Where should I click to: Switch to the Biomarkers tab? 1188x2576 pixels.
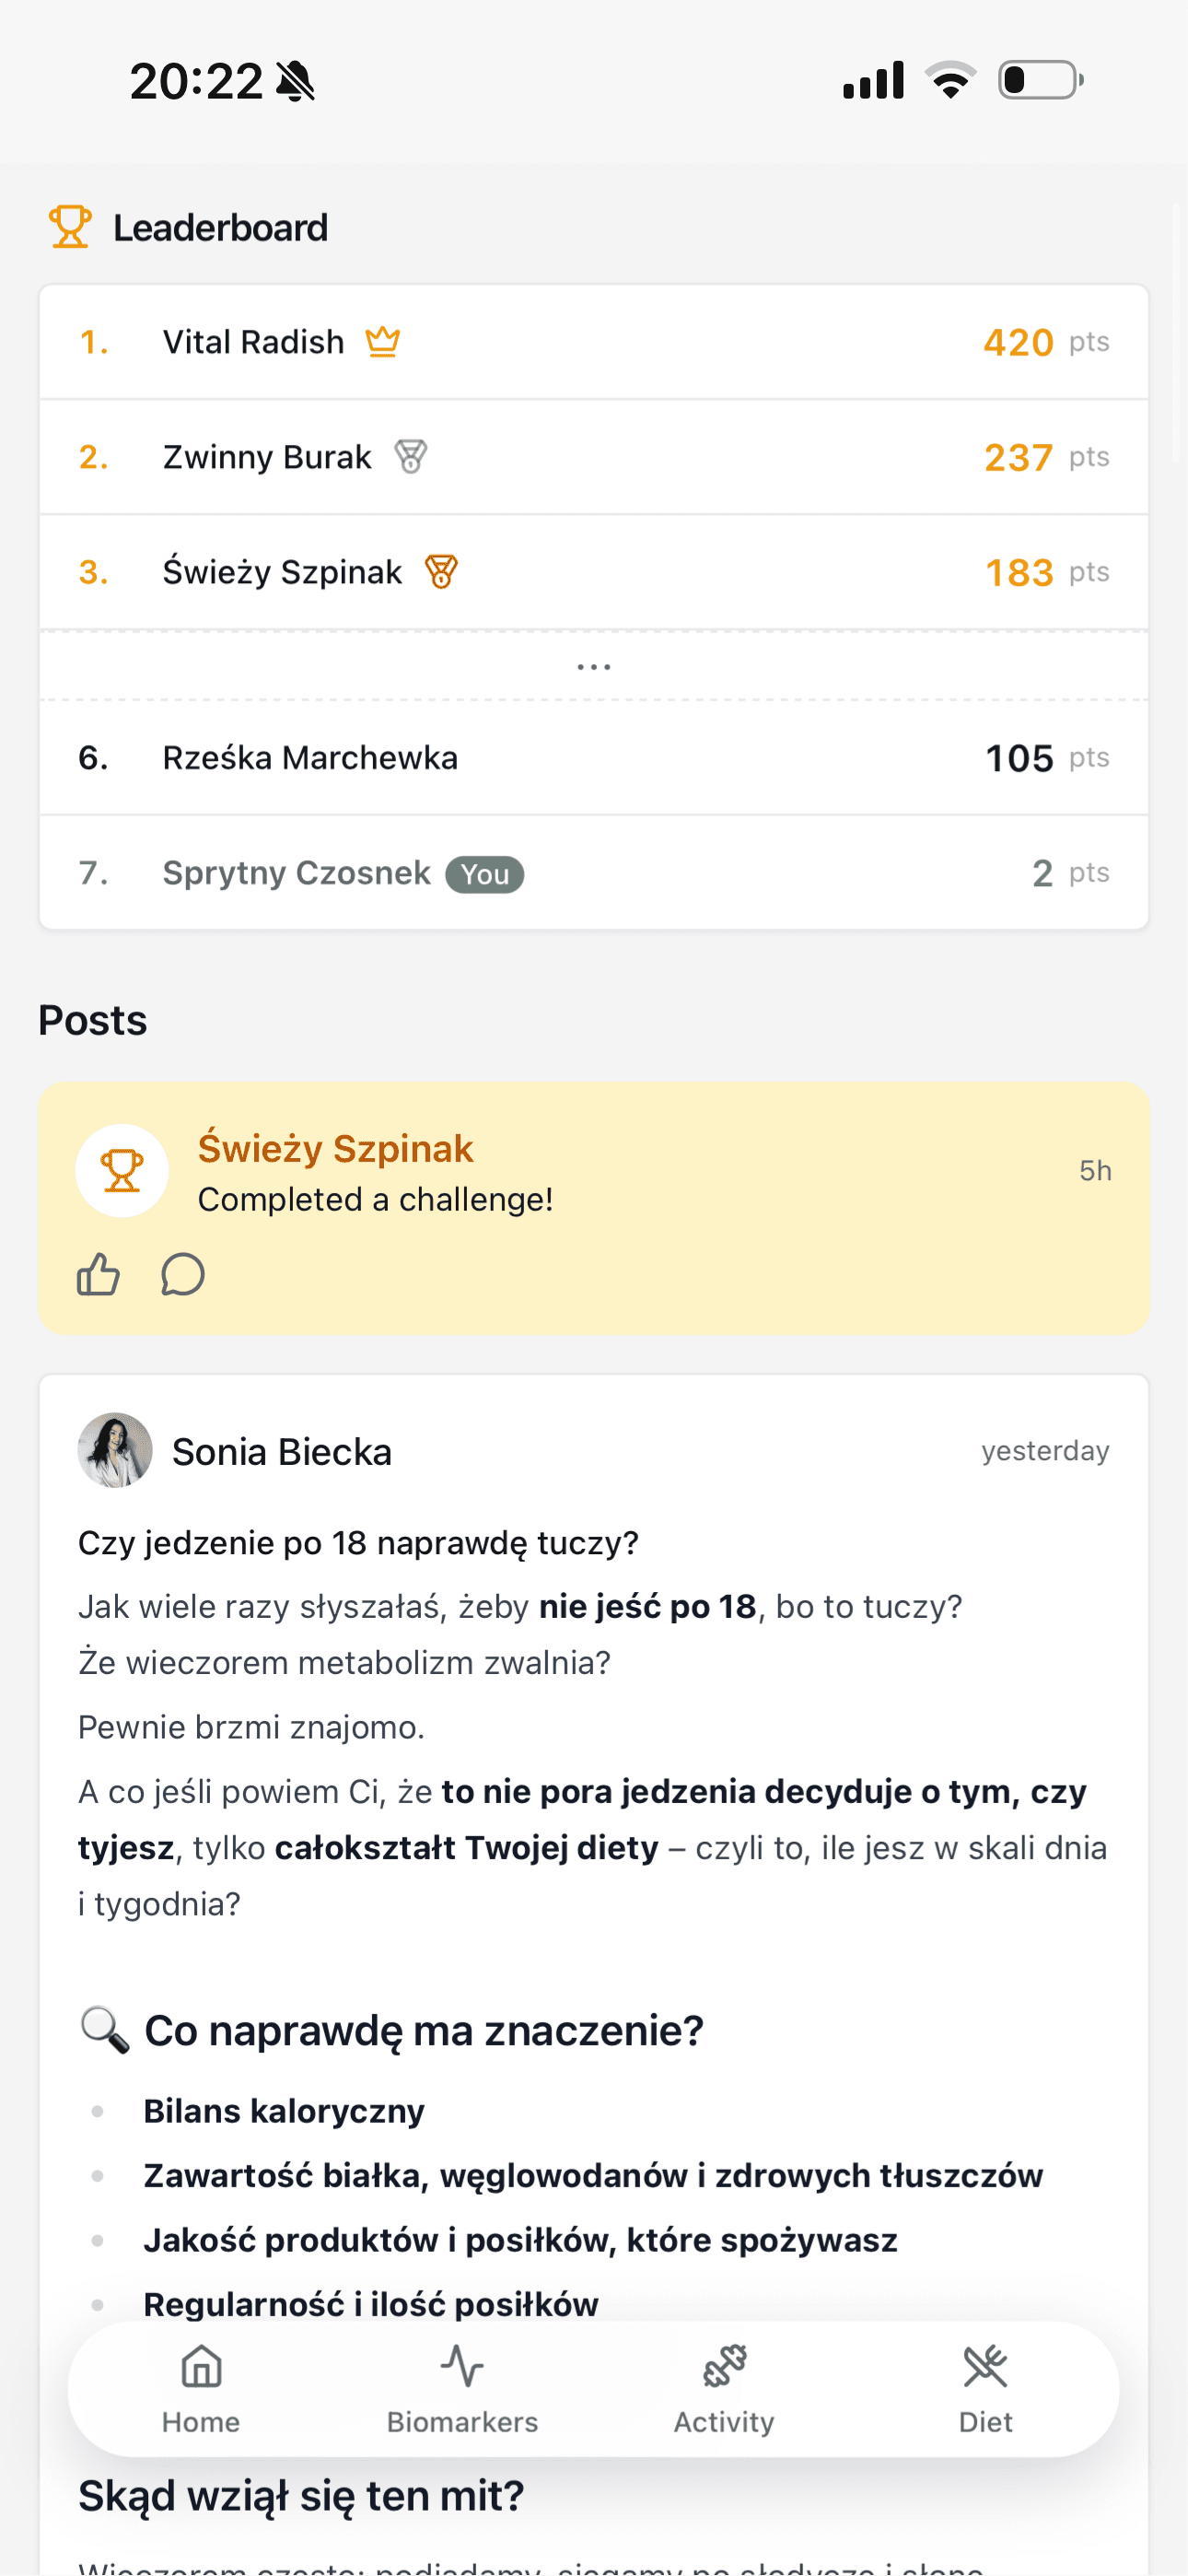(462, 2388)
